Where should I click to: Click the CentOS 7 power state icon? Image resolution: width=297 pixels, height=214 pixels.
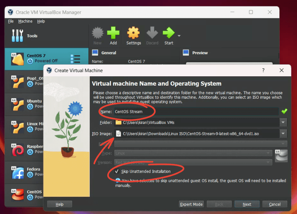30,61
